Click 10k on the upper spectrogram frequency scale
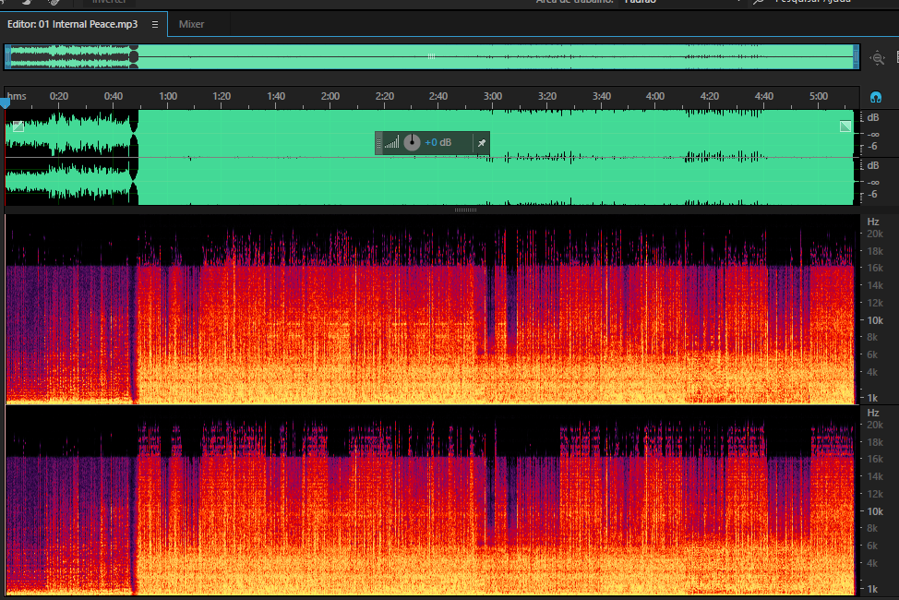Screen dimensions: 899x600 pyautogui.click(x=875, y=320)
